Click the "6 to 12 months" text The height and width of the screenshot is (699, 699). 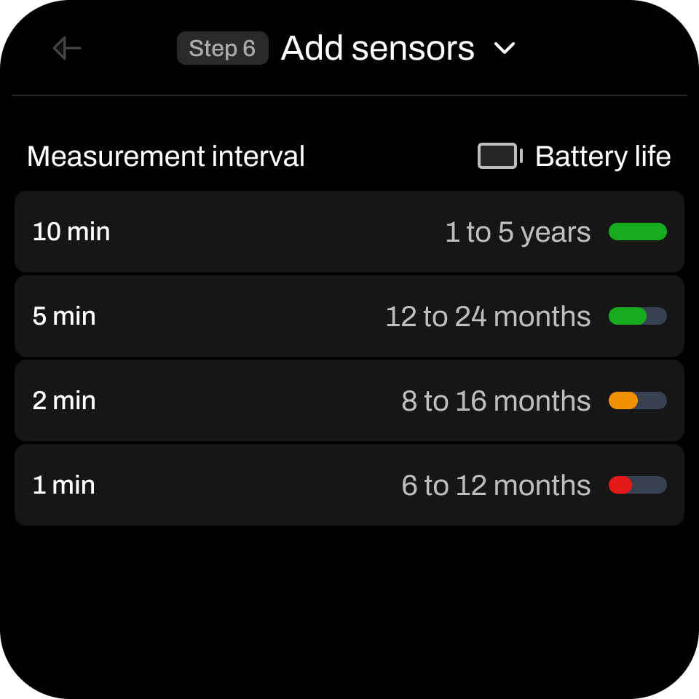point(496,486)
